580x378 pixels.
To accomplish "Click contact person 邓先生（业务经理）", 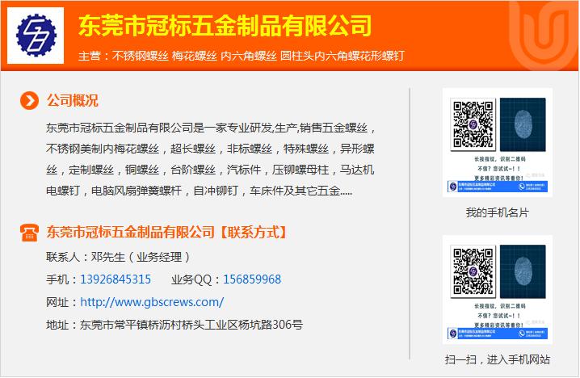I will [120, 257].
